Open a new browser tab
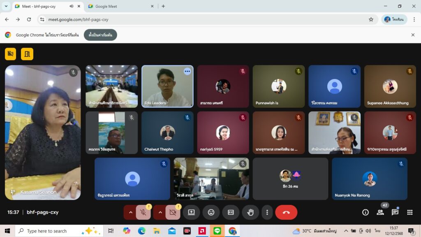The height and width of the screenshot is (237, 421). click(x=163, y=6)
